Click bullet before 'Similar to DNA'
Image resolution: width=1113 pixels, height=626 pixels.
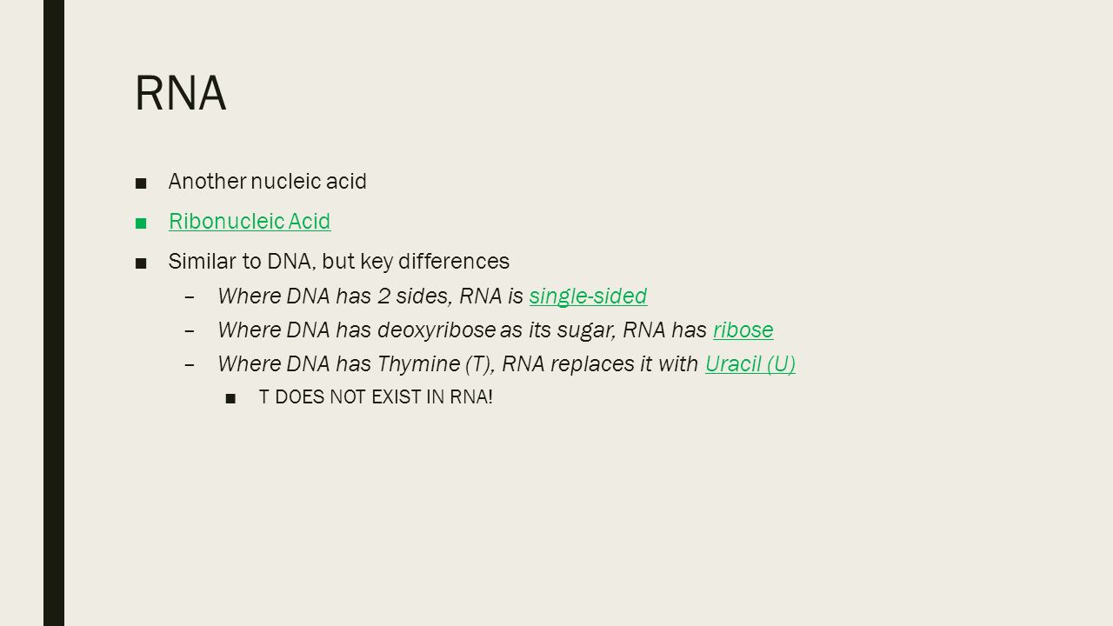(x=142, y=262)
